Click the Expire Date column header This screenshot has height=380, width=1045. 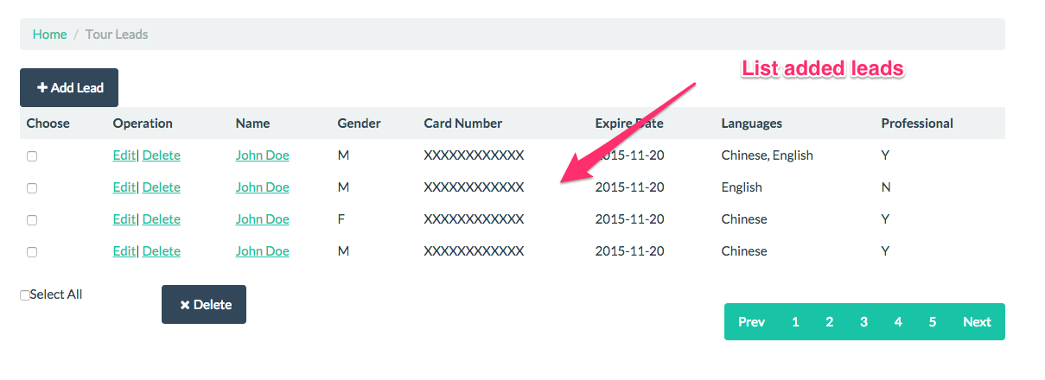(x=629, y=123)
